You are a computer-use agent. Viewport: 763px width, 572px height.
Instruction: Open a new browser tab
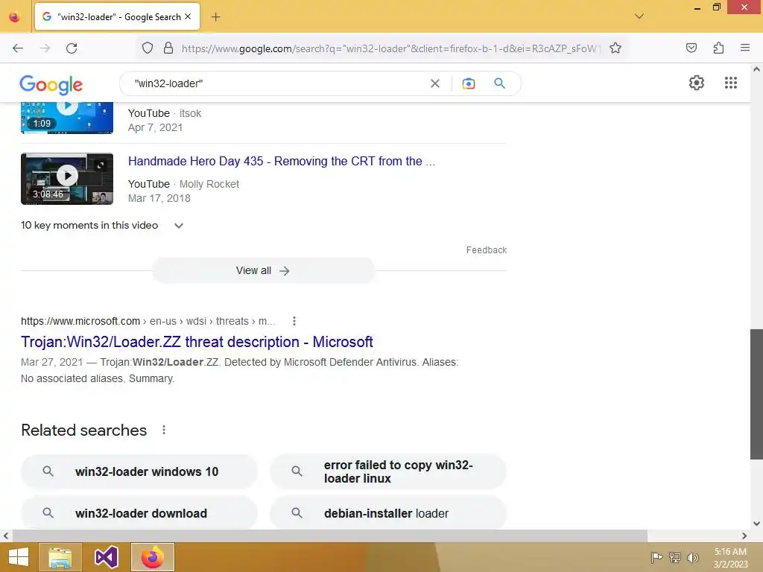215,17
